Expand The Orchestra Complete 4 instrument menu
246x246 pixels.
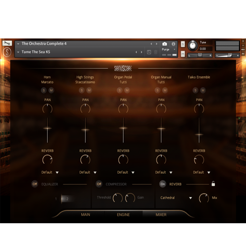[x=18, y=44]
